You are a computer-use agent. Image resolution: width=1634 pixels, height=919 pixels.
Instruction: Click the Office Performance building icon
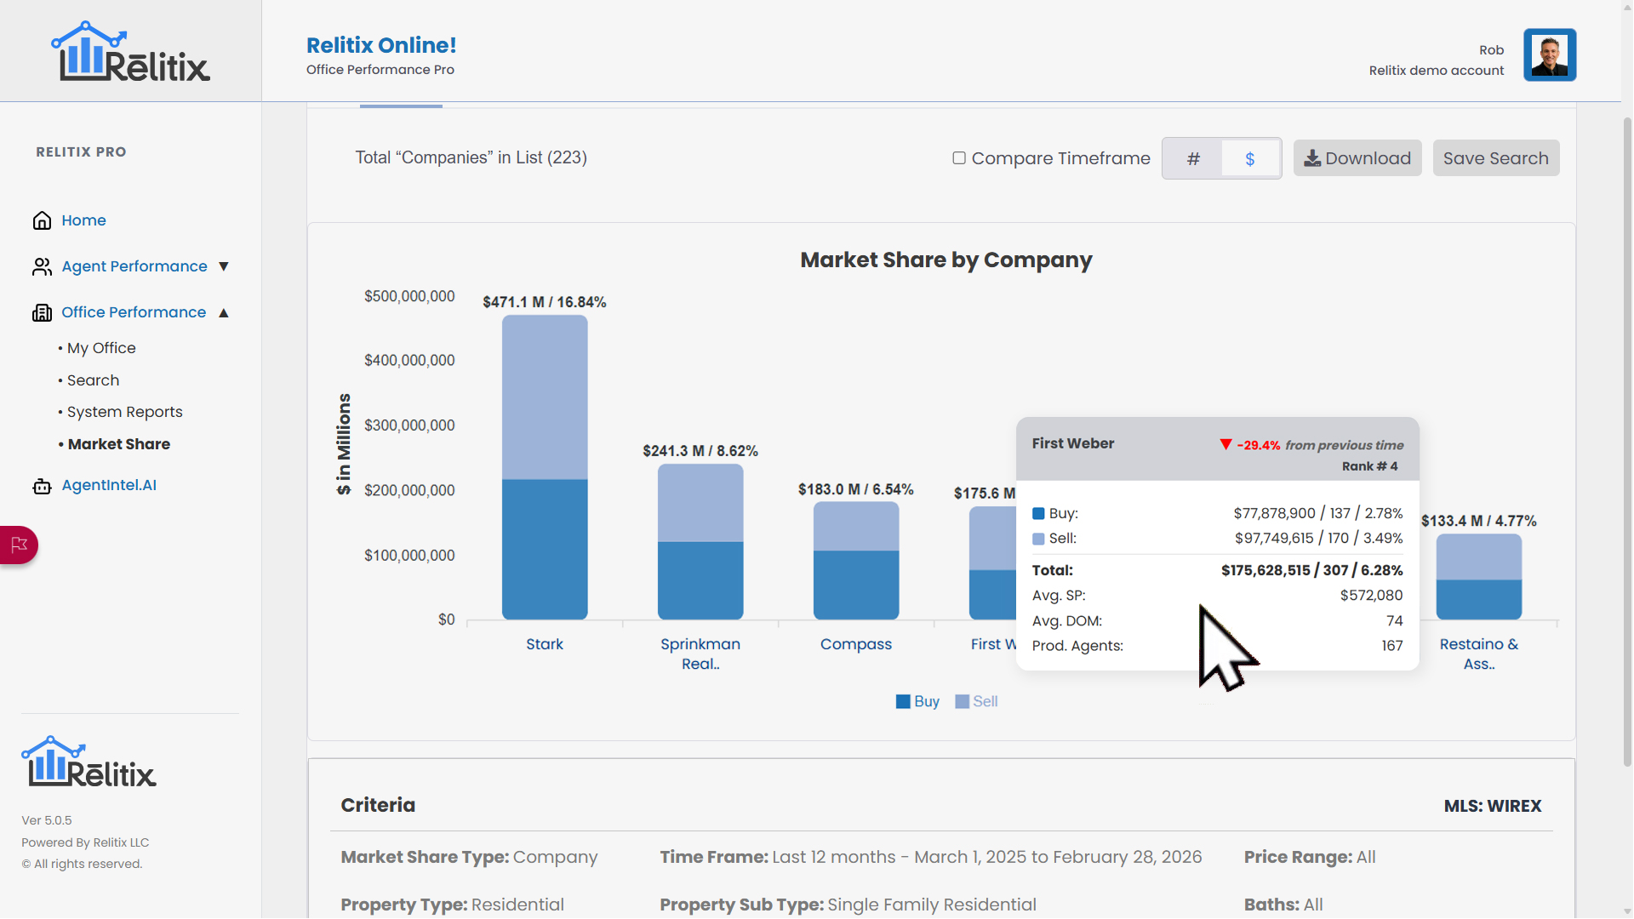pyautogui.click(x=42, y=312)
